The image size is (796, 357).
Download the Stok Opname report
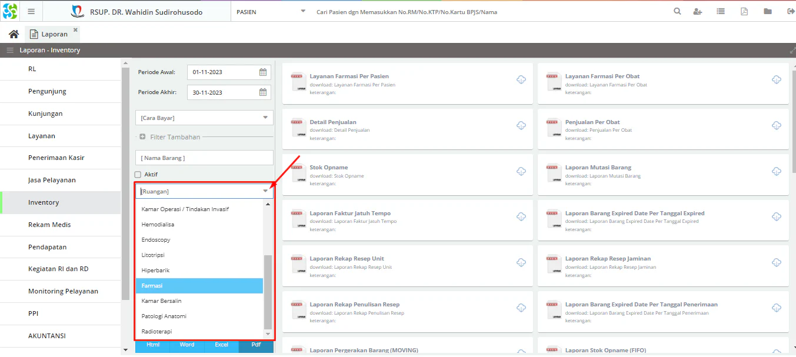coord(521,171)
